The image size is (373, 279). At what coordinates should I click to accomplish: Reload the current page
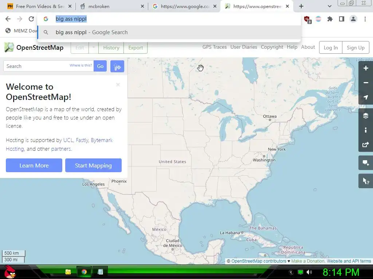point(31,19)
